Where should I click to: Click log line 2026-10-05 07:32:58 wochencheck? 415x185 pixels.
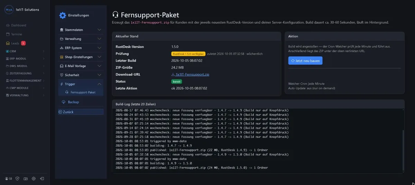202,155
